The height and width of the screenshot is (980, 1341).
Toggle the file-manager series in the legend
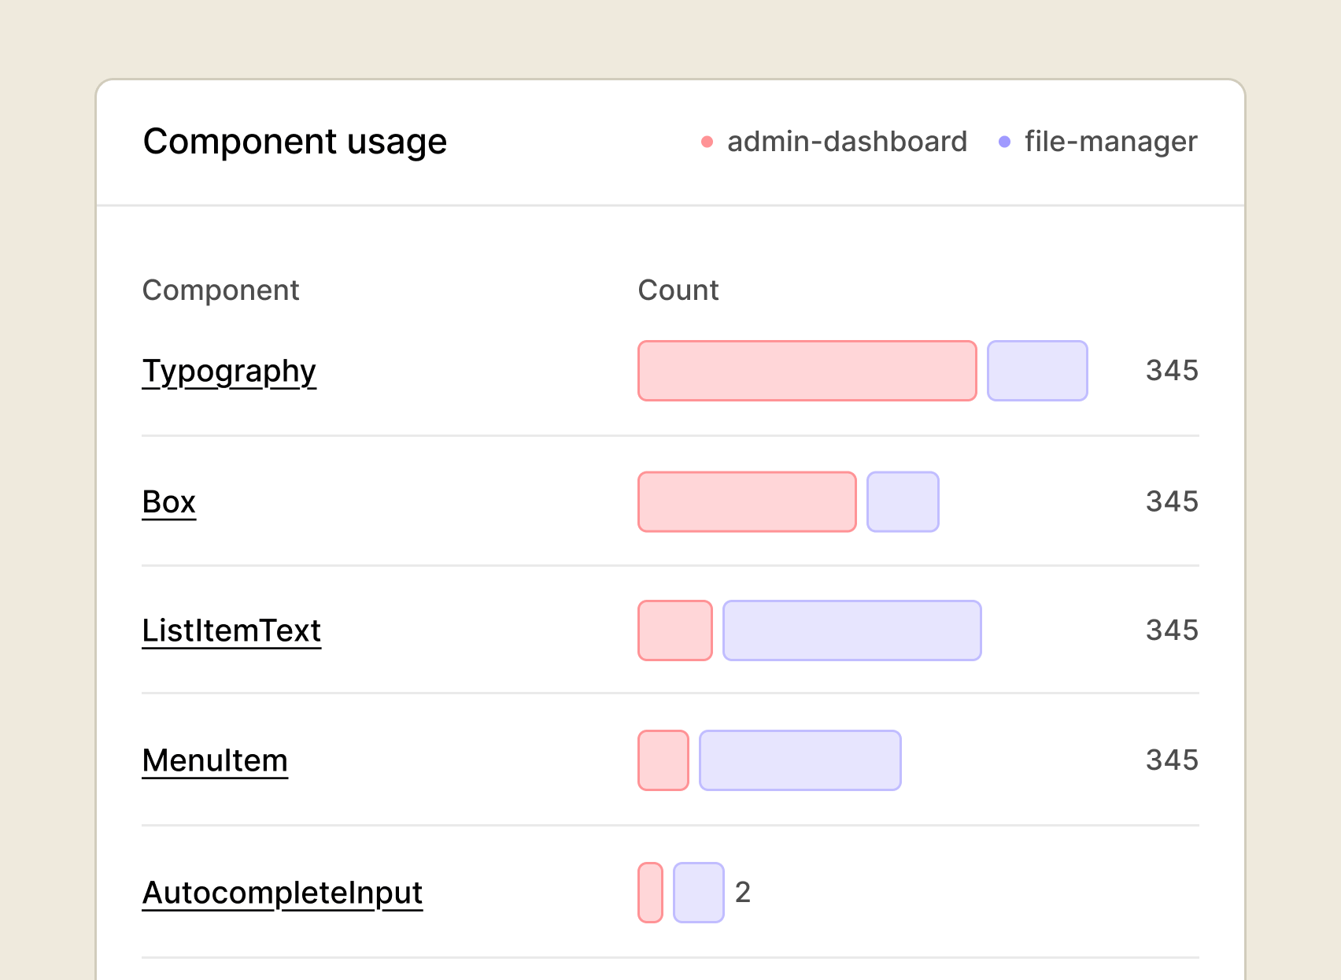point(1110,142)
